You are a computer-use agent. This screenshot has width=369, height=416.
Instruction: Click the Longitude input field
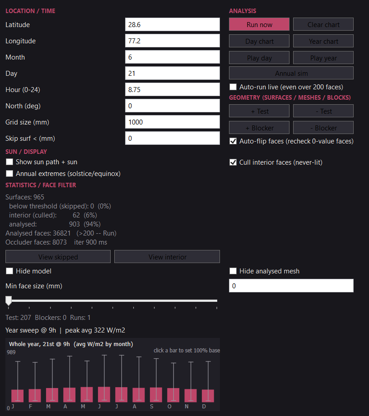173,41
